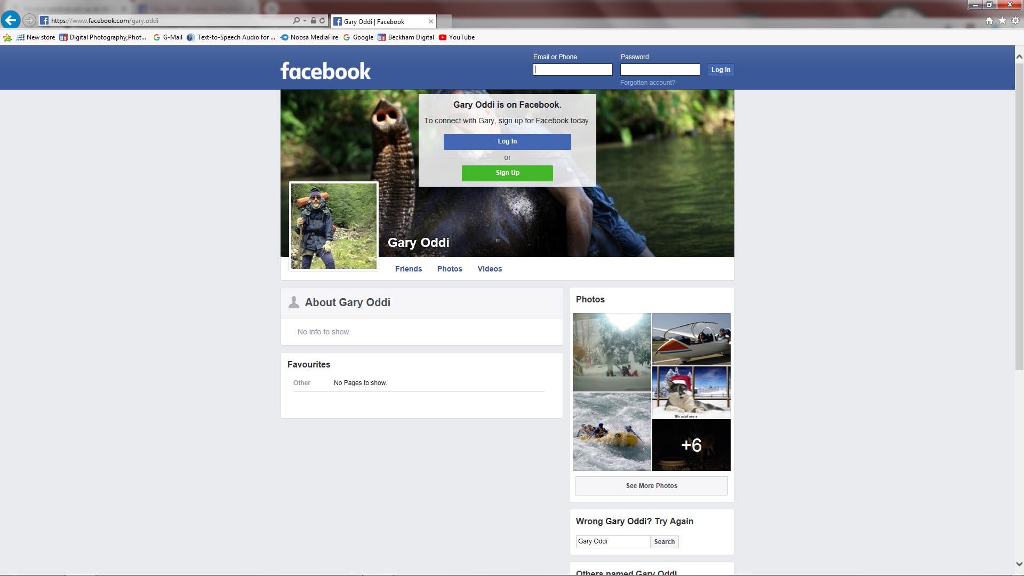Image resolution: width=1024 pixels, height=576 pixels.
Task: Open the YouTube bookmark
Action: coord(457,37)
